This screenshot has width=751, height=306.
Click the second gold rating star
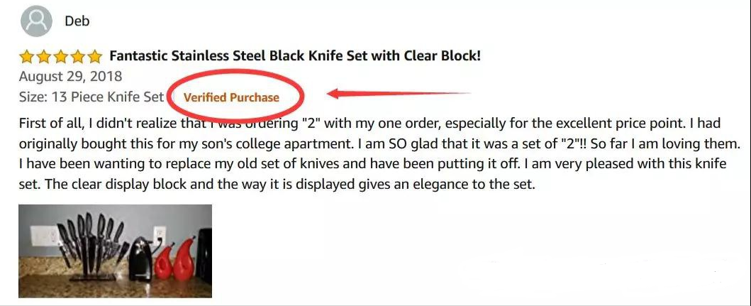pos(43,57)
